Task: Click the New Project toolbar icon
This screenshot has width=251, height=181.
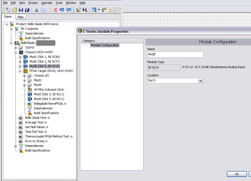Action: tap(8, 10)
